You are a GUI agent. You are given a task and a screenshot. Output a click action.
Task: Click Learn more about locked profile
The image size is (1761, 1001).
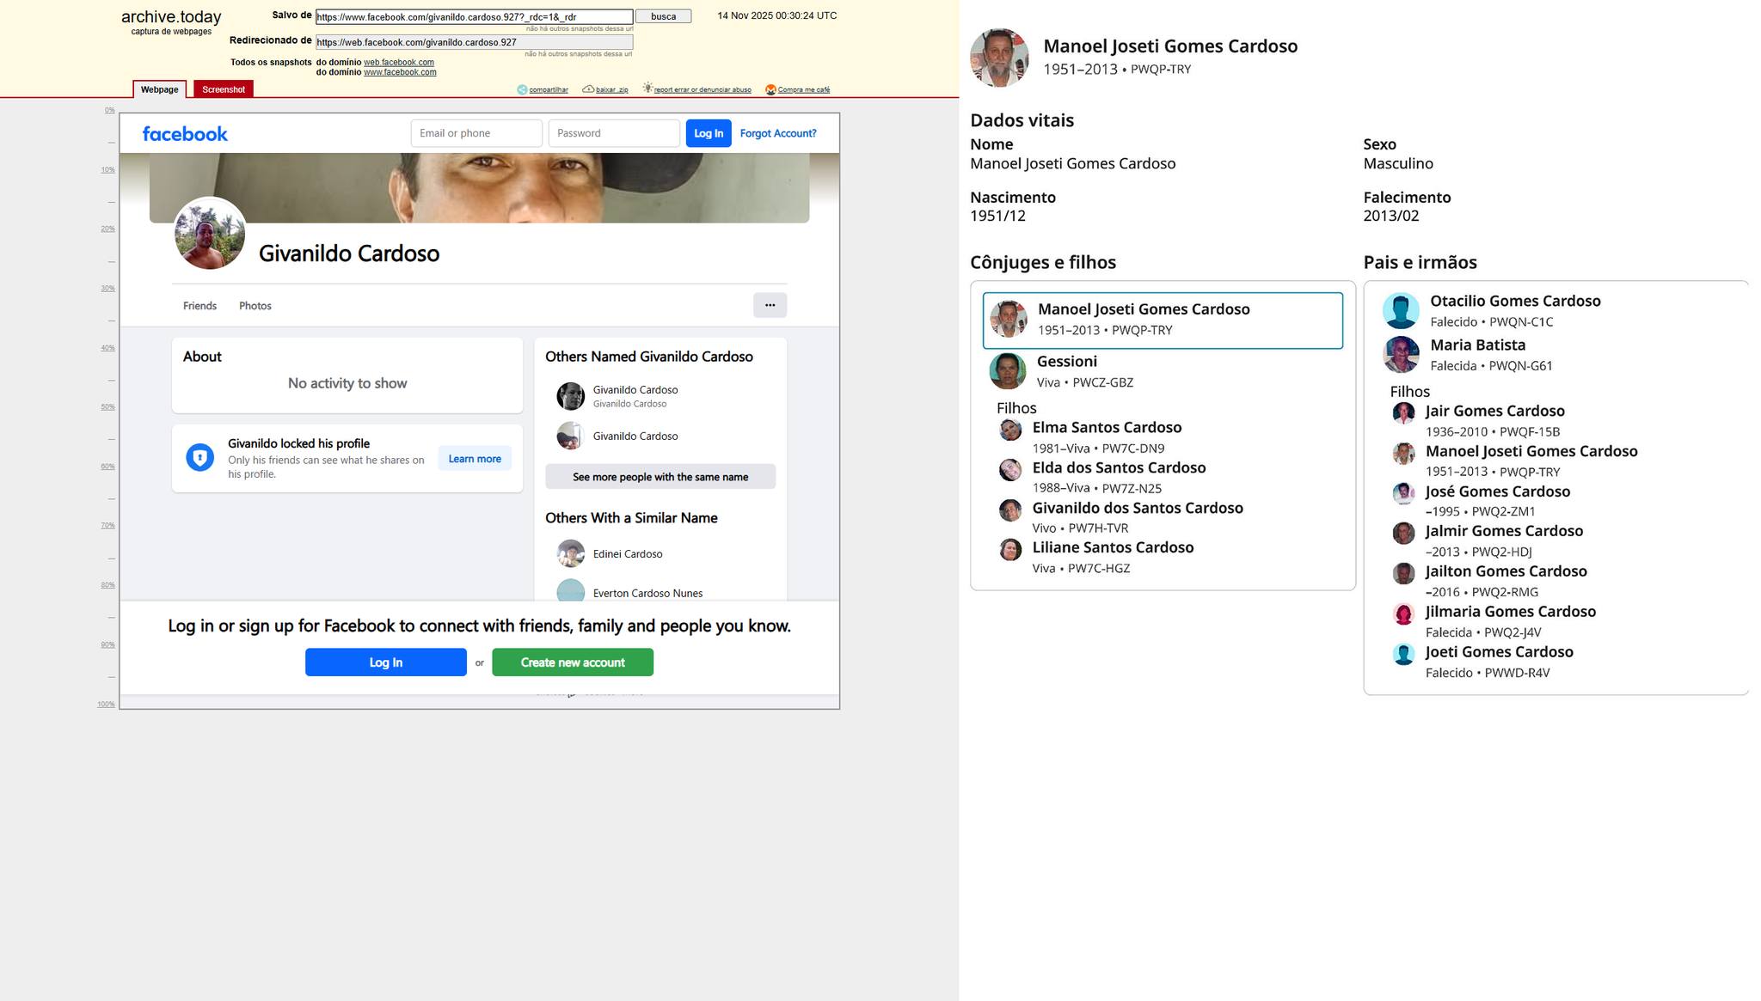(x=475, y=459)
